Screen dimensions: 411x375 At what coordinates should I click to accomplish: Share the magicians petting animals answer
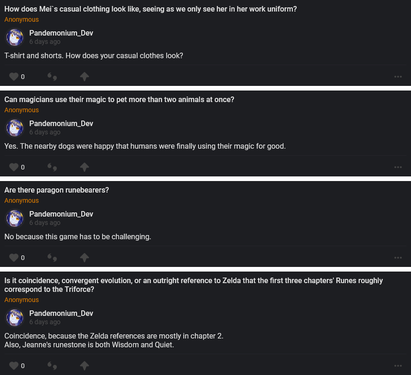84,167
